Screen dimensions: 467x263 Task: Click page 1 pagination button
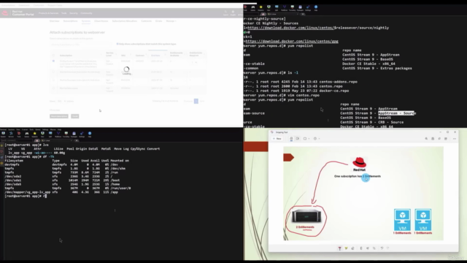(x=196, y=101)
